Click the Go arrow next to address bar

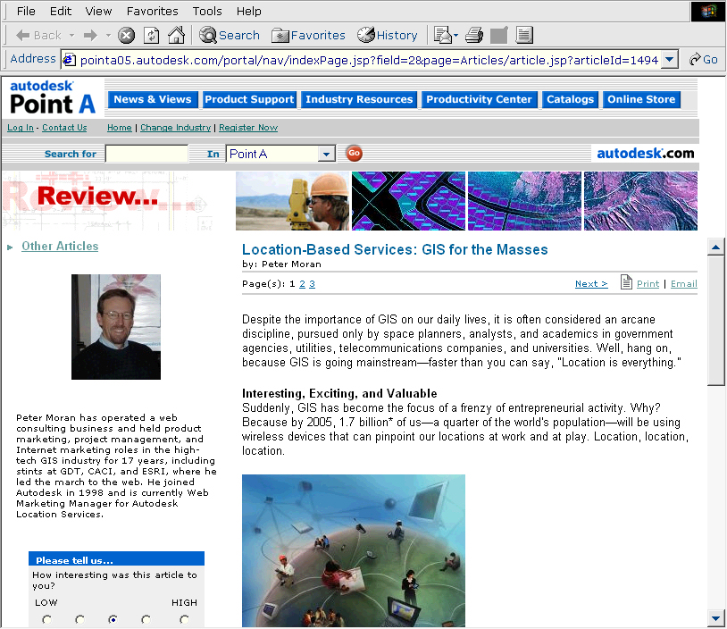pos(704,59)
